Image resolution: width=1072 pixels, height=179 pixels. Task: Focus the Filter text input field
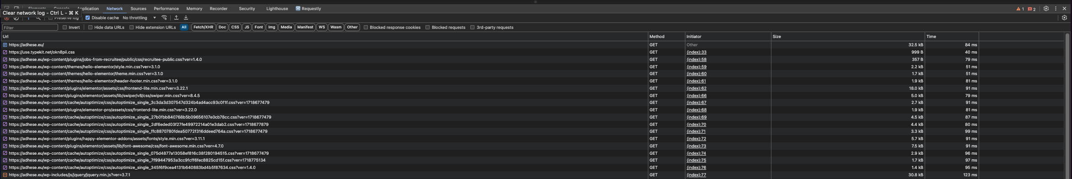point(30,27)
